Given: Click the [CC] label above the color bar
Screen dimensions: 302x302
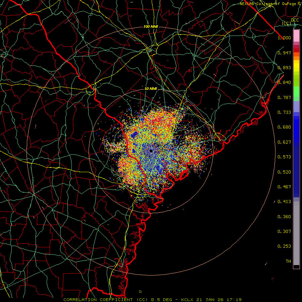Looking at the screenshot, I should point(287,23).
